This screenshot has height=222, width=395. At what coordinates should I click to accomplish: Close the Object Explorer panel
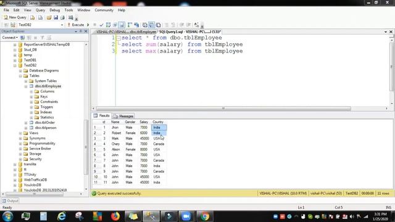pyautogui.click(x=86, y=31)
